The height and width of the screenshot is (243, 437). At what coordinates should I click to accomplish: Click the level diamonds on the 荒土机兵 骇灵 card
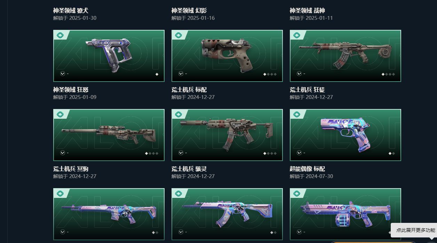270,153
